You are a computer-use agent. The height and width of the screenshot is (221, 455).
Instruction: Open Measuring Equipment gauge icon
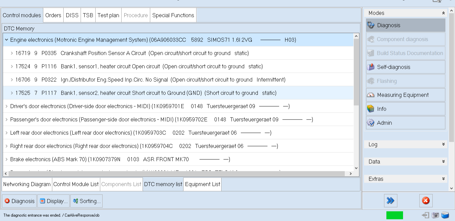(x=371, y=95)
